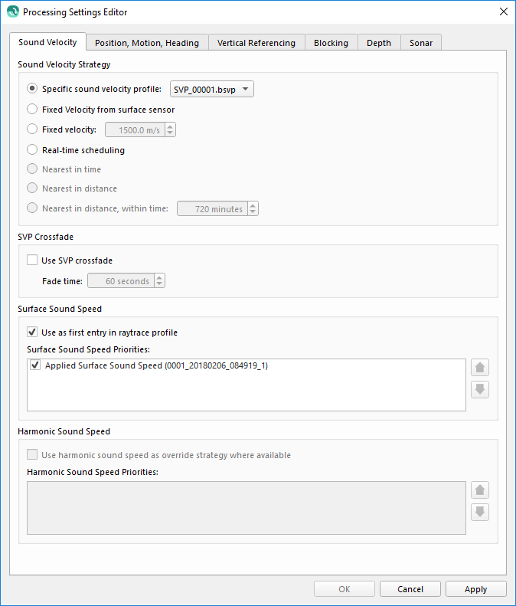This screenshot has width=516, height=606.
Task: Open the Position, Motion, Heading tab
Action: pos(147,43)
